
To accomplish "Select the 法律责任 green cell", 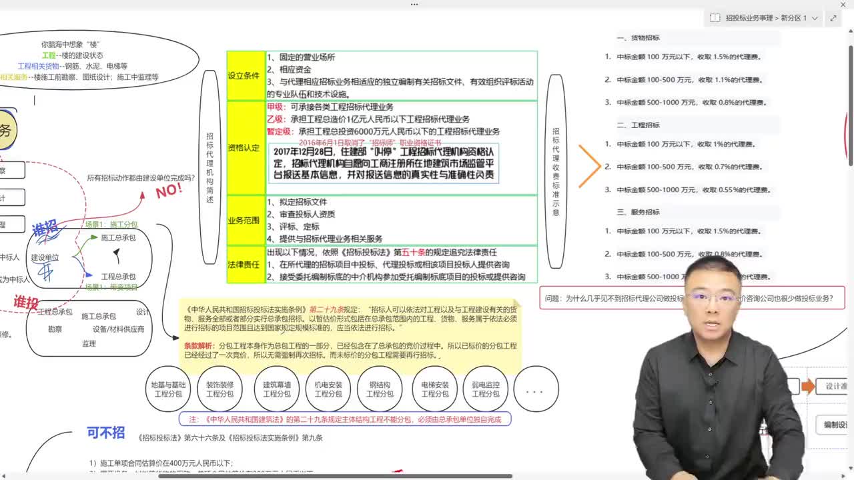I will click(x=246, y=265).
